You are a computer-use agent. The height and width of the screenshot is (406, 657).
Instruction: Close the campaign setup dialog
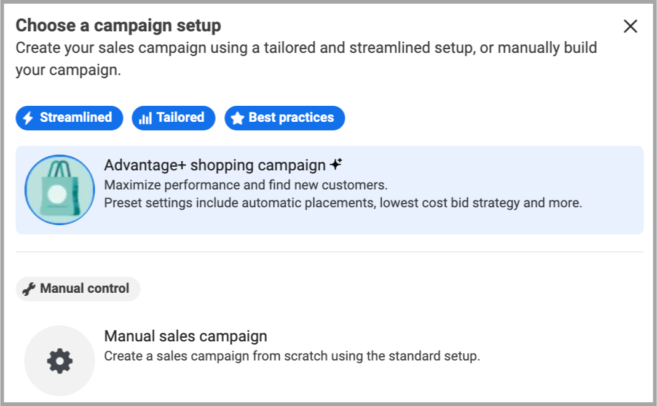631,26
